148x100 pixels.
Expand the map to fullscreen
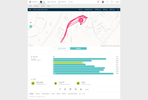pos(118,14)
